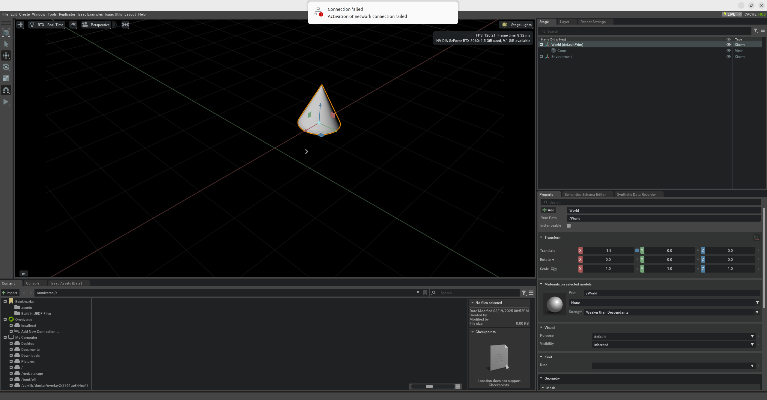This screenshot has width=767, height=400.
Task: Open the Visibility inherited dropdown
Action: (673, 345)
